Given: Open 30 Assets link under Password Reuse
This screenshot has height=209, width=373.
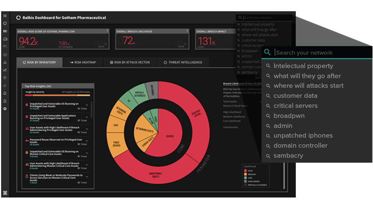Looking at the screenshot, I should [x=34, y=144].
